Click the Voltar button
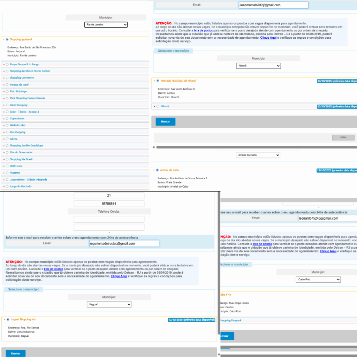This screenshot has height=357, width=357. coord(343,137)
